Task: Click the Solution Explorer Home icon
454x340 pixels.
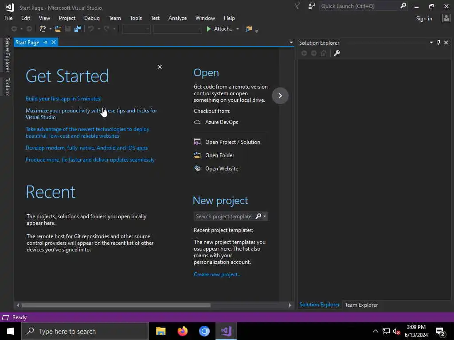Action: (x=324, y=53)
